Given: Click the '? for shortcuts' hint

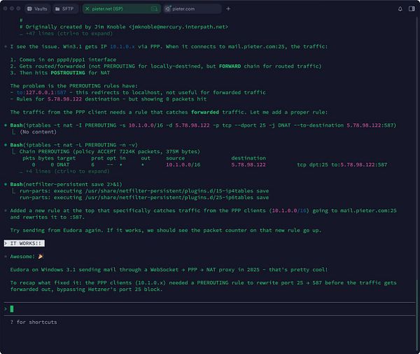Looking at the screenshot, I should [x=34, y=322].
